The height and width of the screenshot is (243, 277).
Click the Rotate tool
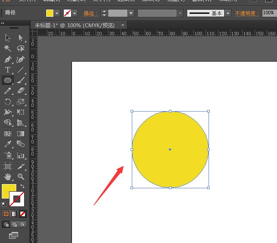click(x=8, y=102)
